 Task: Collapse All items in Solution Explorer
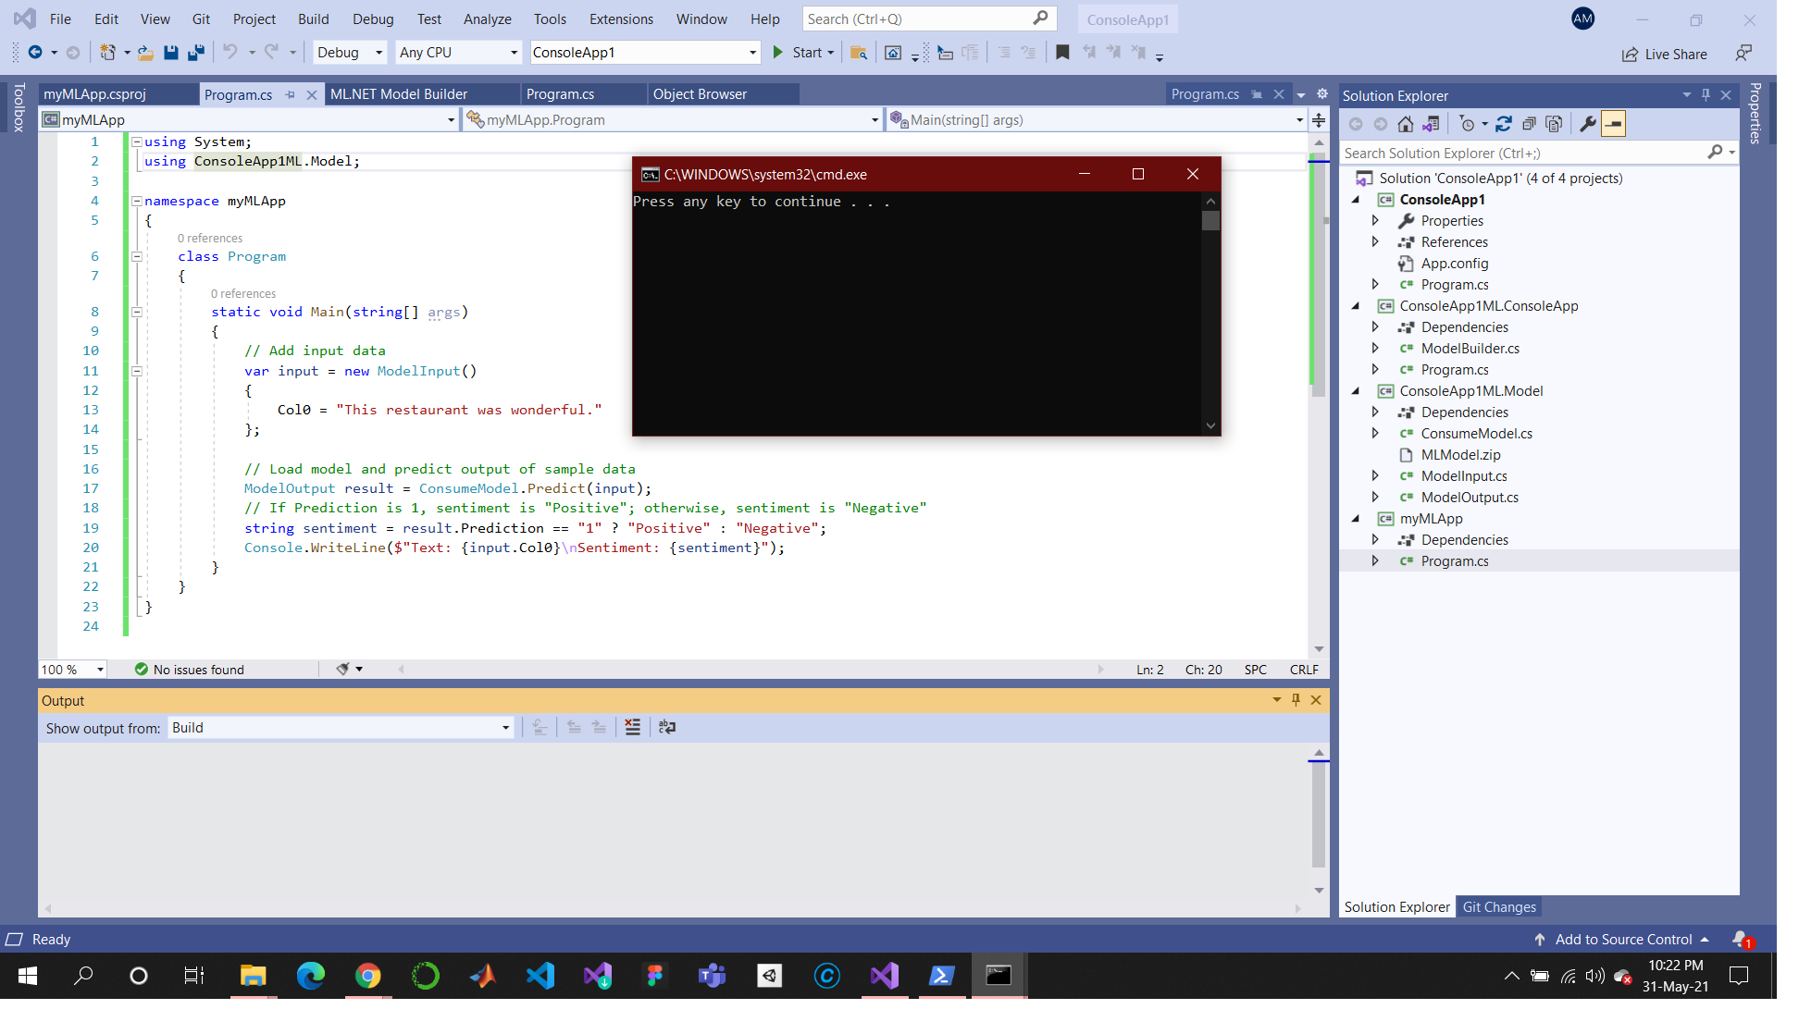[x=1529, y=123]
